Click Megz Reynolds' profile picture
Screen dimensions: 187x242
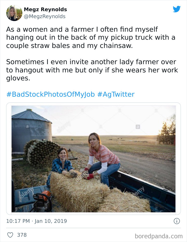click(14, 13)
